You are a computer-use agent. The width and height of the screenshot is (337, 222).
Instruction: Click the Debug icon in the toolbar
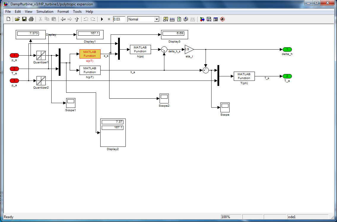[222, 19]
